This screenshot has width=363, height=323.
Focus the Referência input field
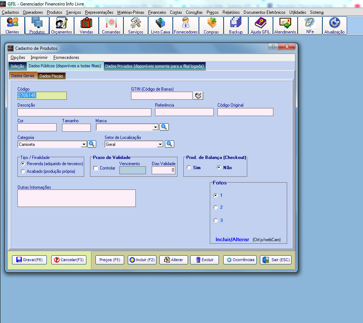(x=184, y=112)
